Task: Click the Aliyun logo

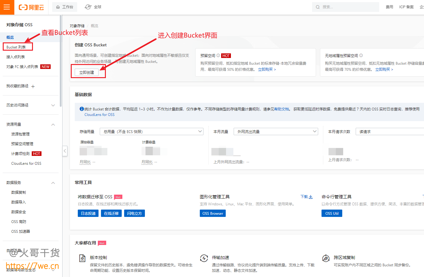Action: [x=31, y=7]
